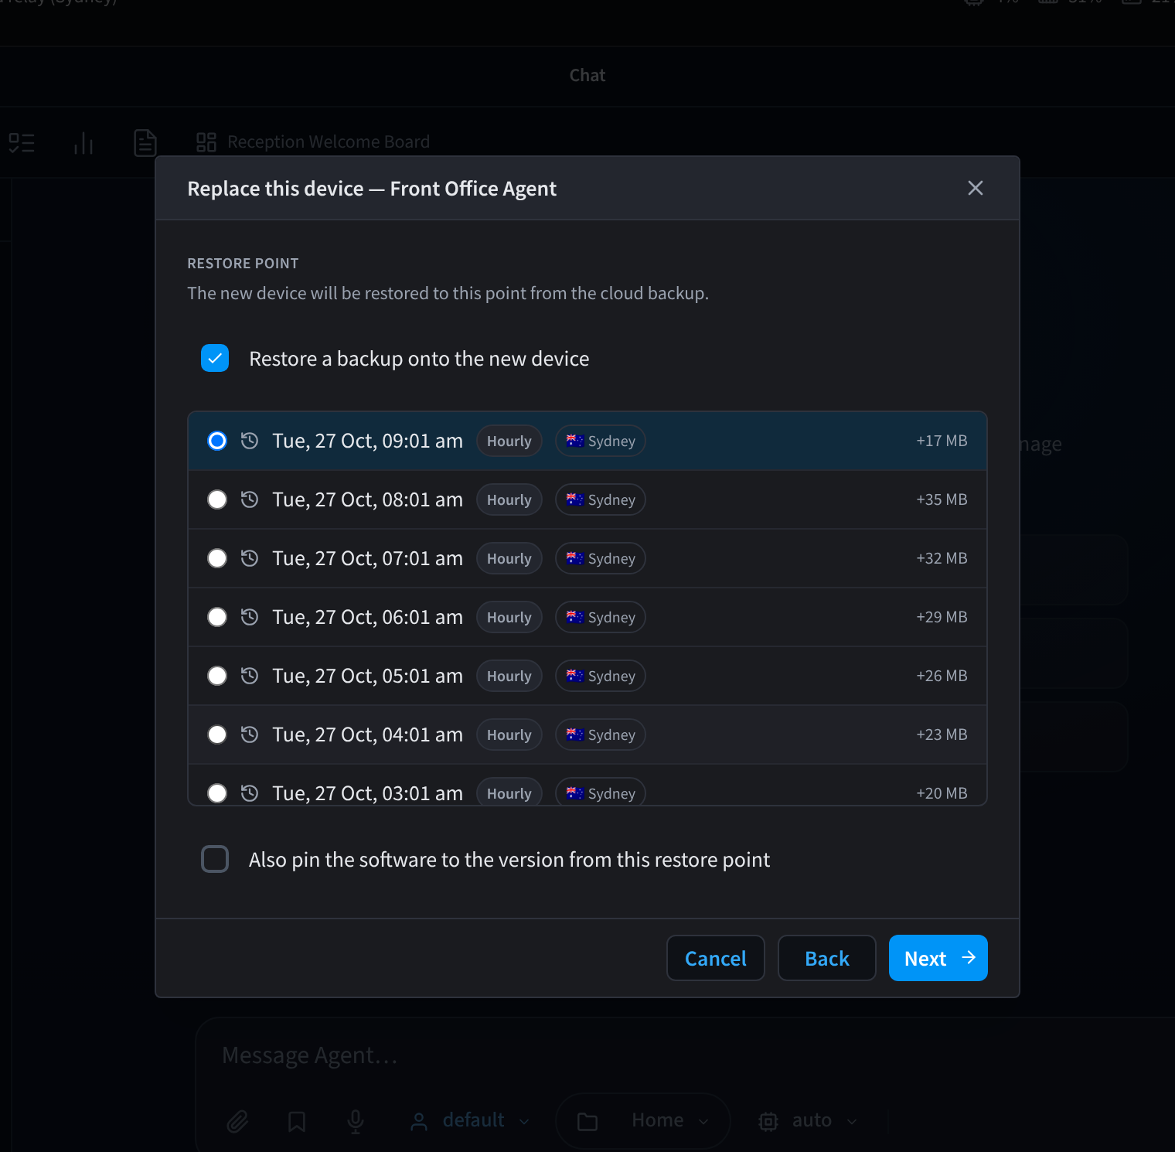
Task: Select the 09:01 am restore point radio
Action: coord(217,441)
